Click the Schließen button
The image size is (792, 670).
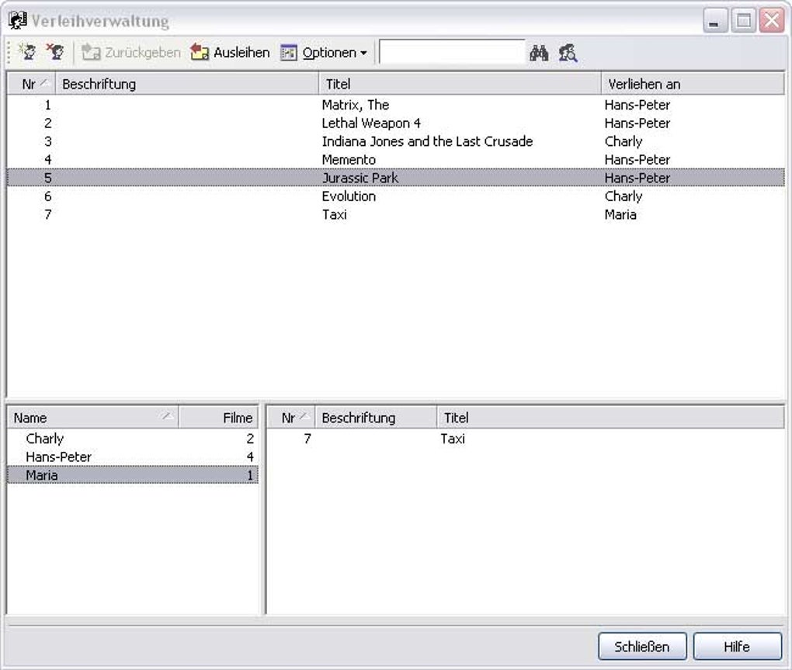coord(642,646)
